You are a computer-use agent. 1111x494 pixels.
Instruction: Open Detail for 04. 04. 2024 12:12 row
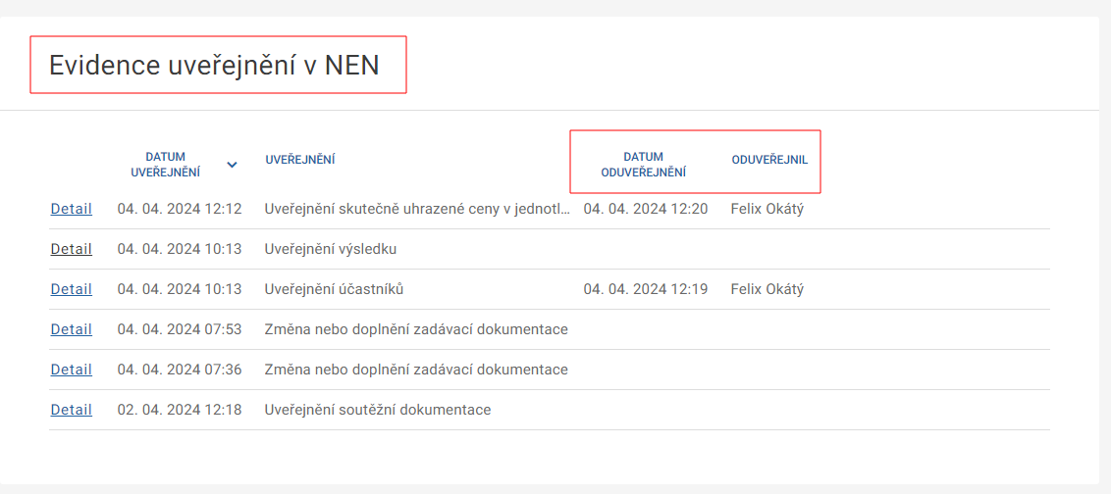coord(71,209)
